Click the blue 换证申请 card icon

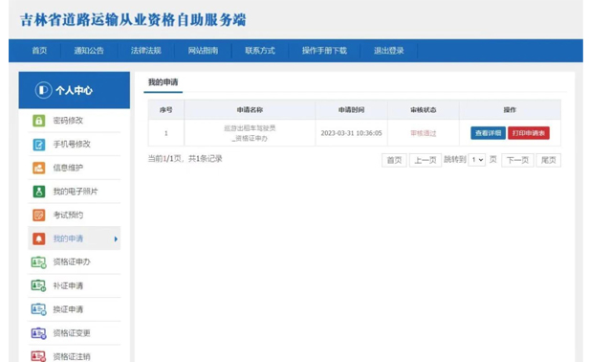pos(38,309)
